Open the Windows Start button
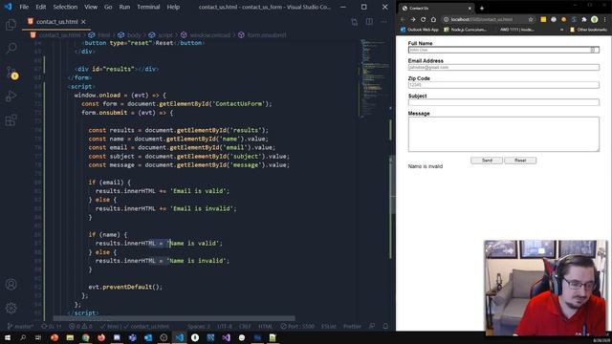This screenshot has width=612, height=344. 8,337
